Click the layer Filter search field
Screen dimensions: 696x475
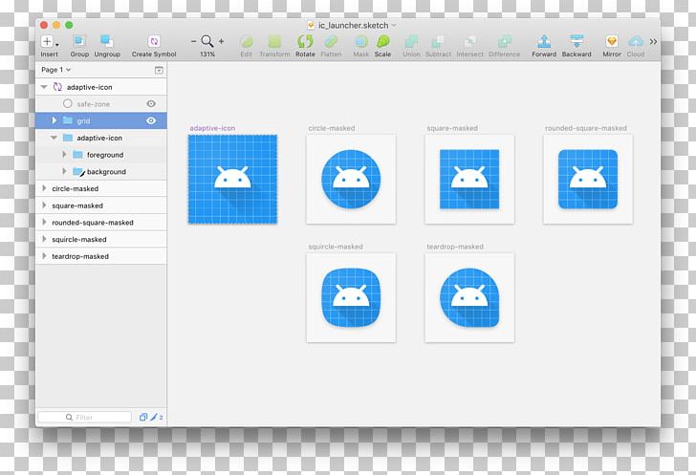pyautogui.click(x=85, y=418)
